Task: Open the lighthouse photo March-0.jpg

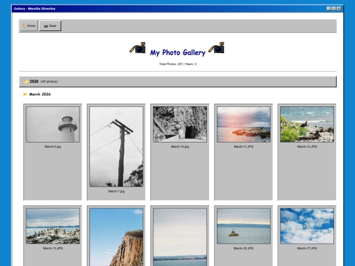Action: [53, 124]
